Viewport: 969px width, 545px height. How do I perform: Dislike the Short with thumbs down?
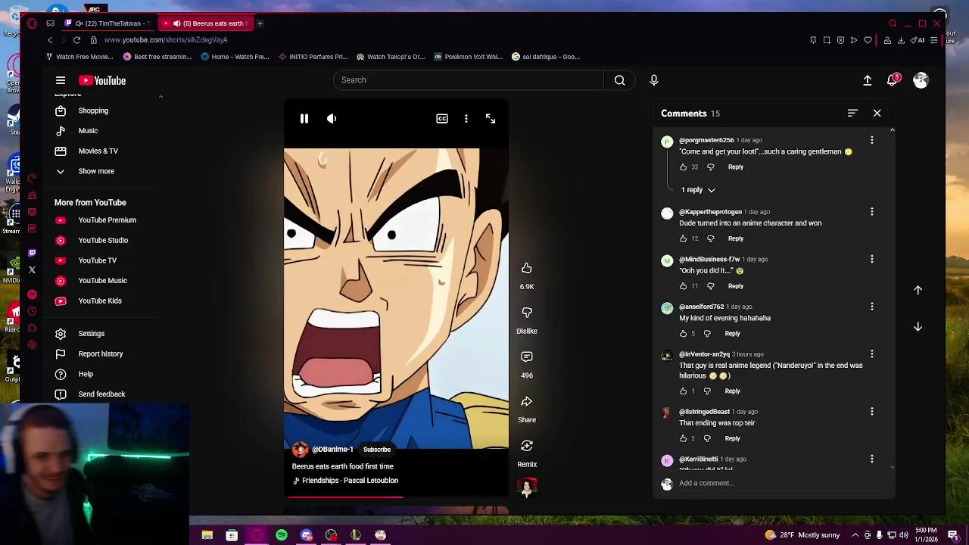527,312
